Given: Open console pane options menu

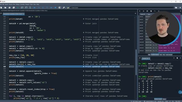Looking at the screenshot, I should coord(181,58).
